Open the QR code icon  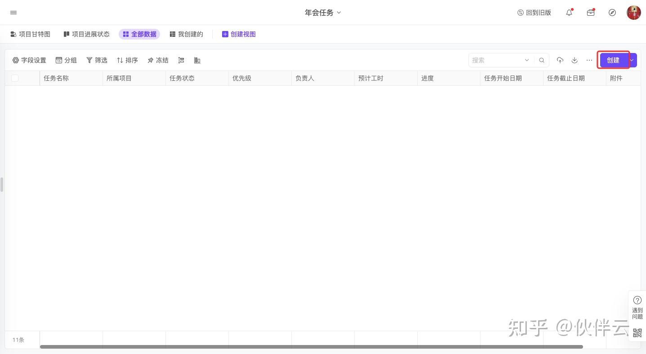[x=637, y=333]
